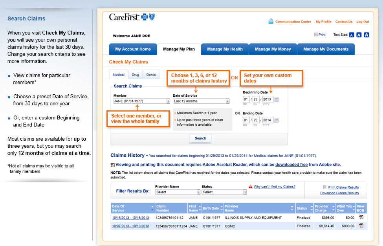Click the CareFirst logo
The width and height of the screenshot is (383, 246).
(132, 17)
